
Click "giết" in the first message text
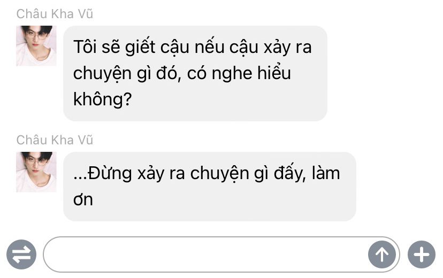(140, 47)
